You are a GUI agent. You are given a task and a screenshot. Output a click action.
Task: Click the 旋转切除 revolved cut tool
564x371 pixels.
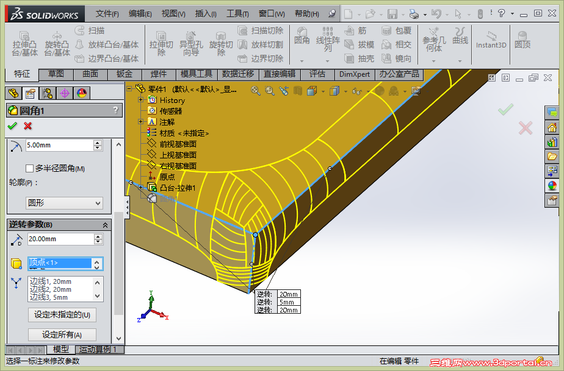pos(221,43)
